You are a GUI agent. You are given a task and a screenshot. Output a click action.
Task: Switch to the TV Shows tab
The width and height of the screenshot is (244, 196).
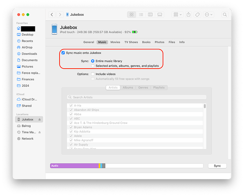pos(131,42)
